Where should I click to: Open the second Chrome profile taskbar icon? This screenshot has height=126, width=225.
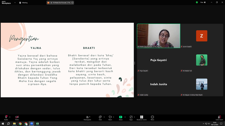pyautogui.click(x=26, y=124)
